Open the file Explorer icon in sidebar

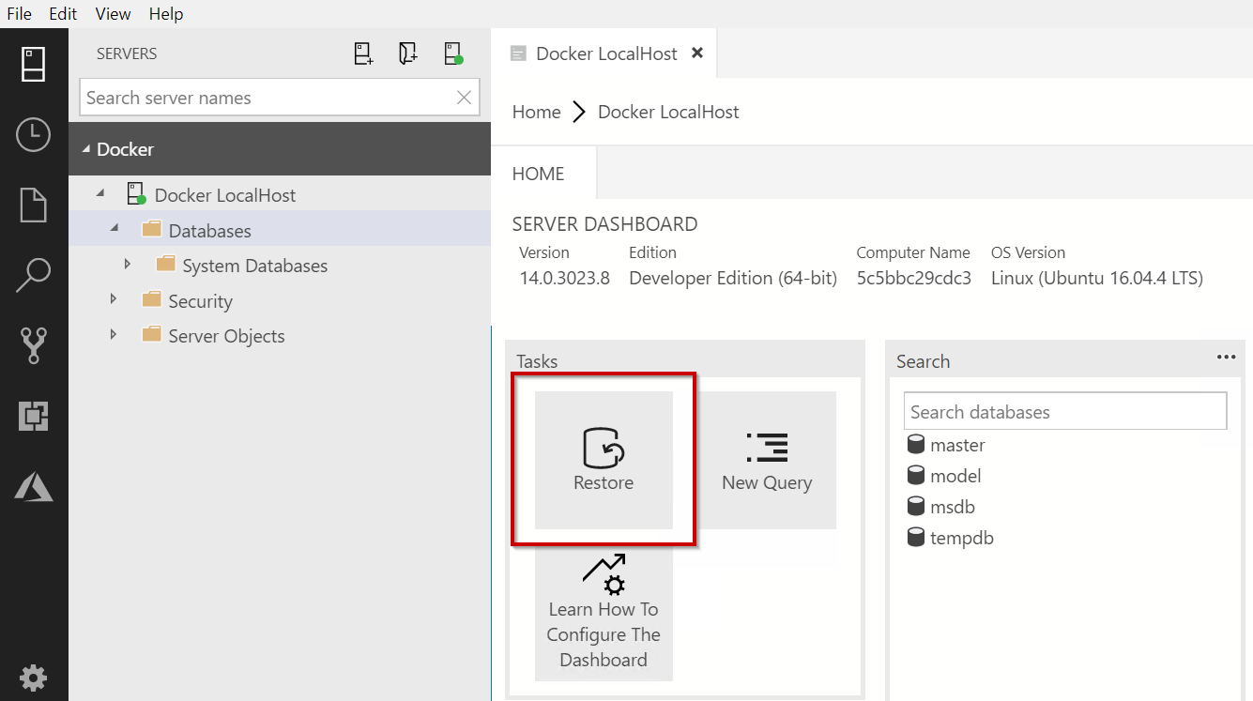click(34, 206)
